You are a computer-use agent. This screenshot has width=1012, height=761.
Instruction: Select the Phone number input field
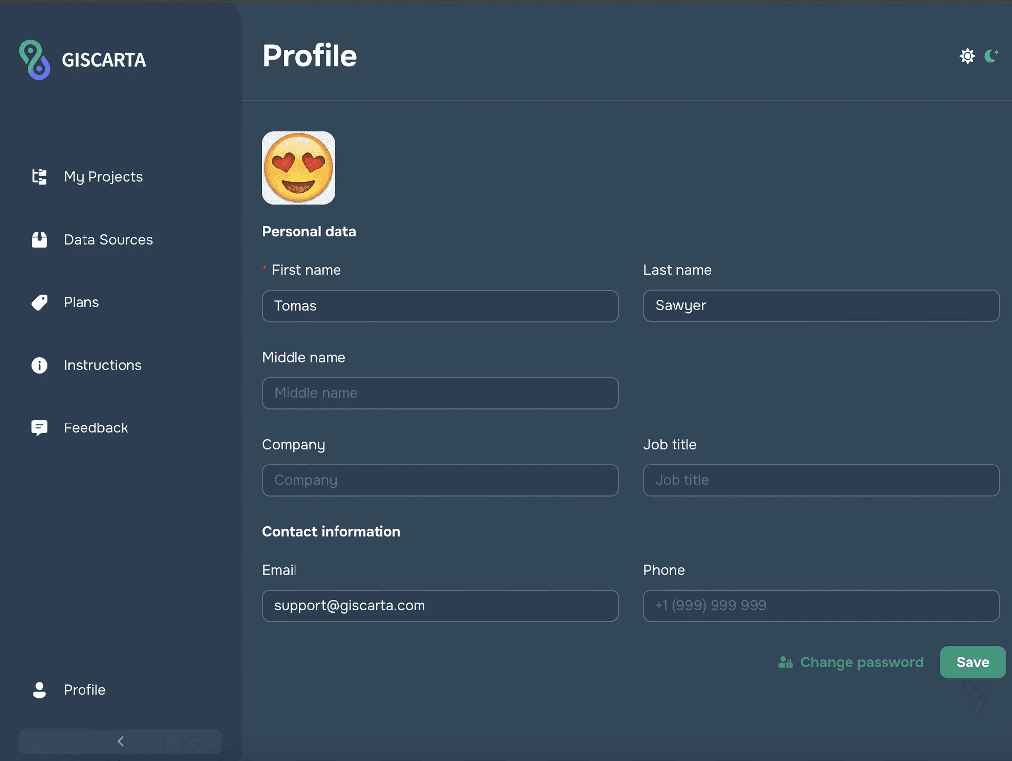click(821, 605)
